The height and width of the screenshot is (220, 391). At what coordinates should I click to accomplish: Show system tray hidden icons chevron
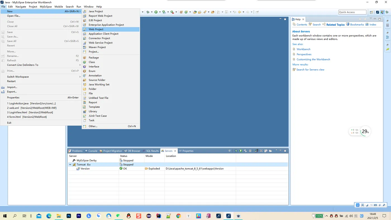pos(327,216)
